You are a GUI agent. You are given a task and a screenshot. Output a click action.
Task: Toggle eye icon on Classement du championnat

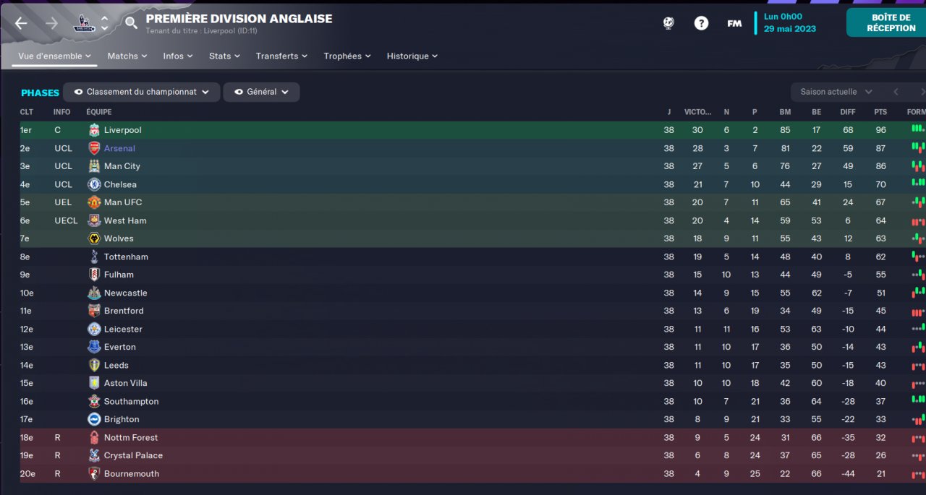[78, 92]
